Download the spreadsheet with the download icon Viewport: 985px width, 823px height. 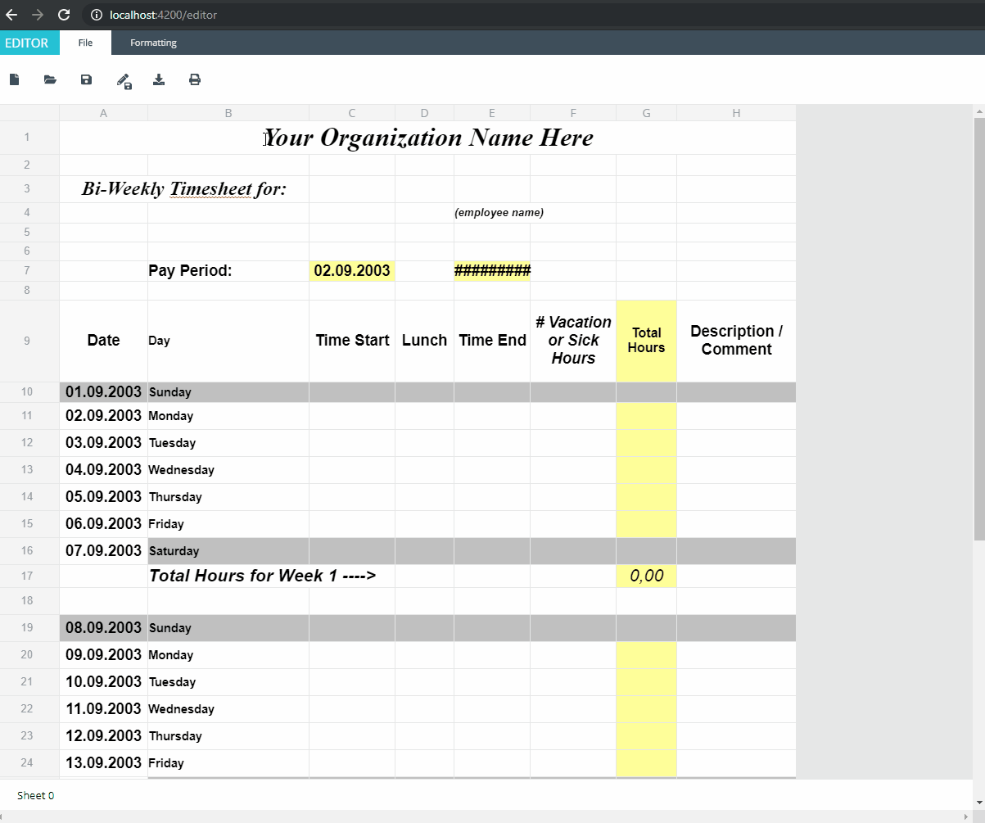click(x=159, y=79)
